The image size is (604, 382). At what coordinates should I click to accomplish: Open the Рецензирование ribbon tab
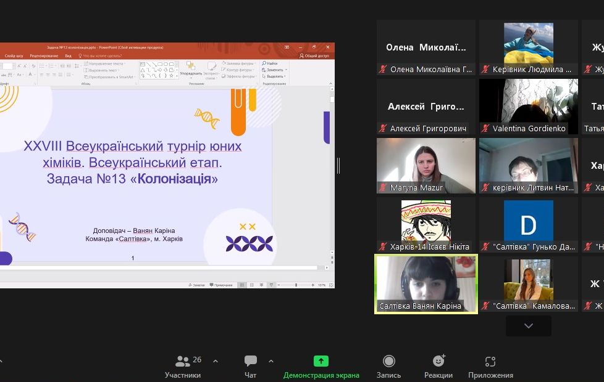tap(44, 55)
